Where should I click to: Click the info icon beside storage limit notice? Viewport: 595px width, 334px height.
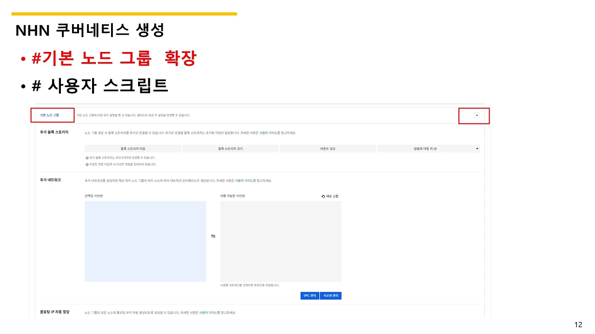(86, 157)
